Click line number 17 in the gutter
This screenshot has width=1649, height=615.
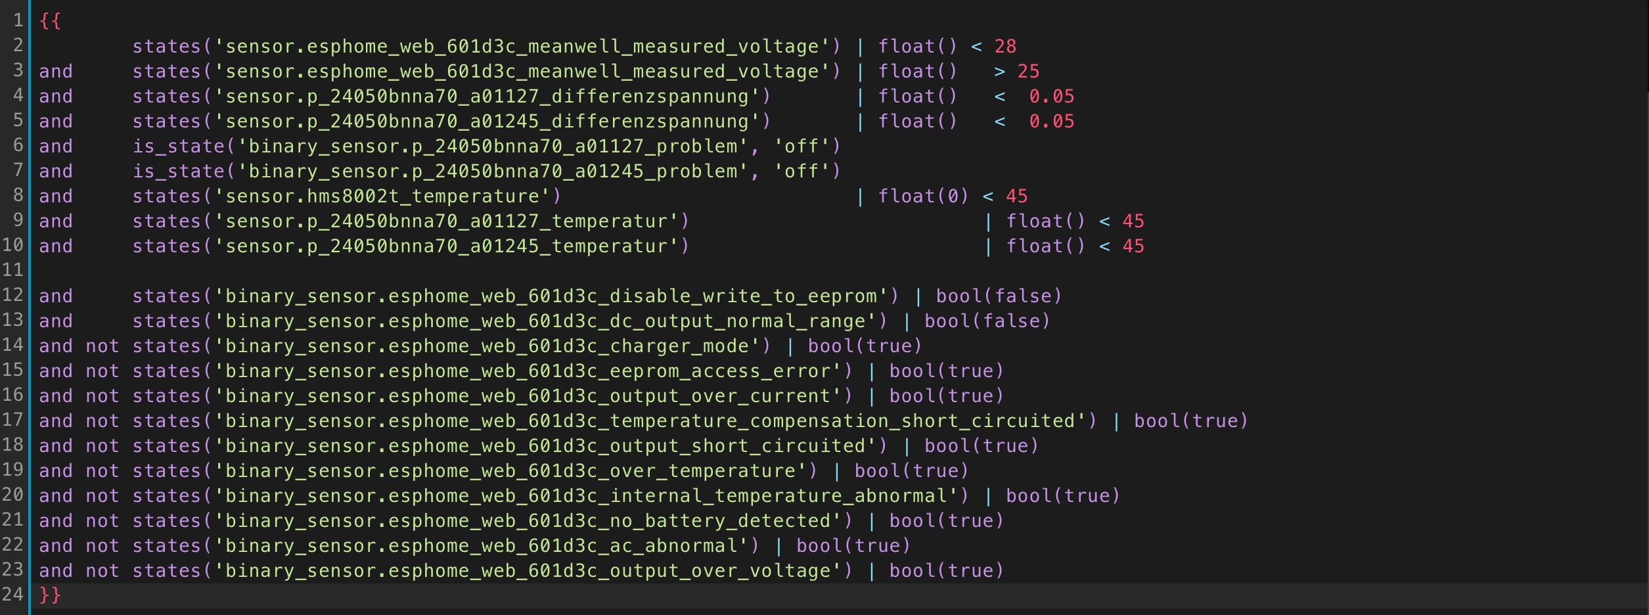13,420
